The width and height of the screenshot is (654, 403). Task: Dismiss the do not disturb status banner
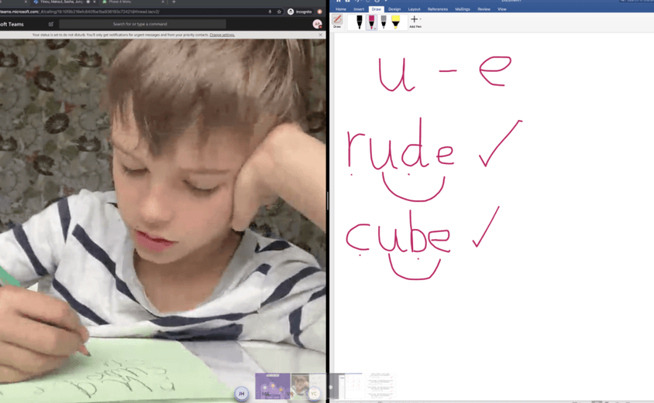click(320, 35)
